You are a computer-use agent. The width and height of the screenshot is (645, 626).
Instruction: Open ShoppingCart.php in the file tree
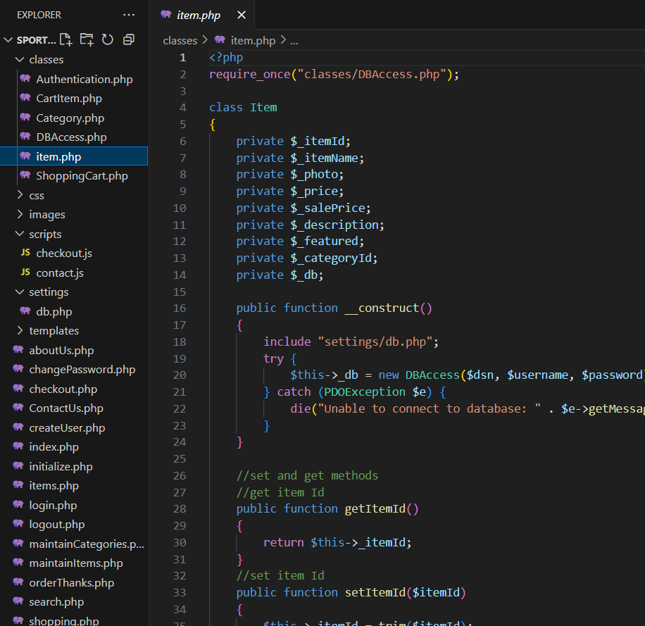pyautogui.click(x=82, y=176)
